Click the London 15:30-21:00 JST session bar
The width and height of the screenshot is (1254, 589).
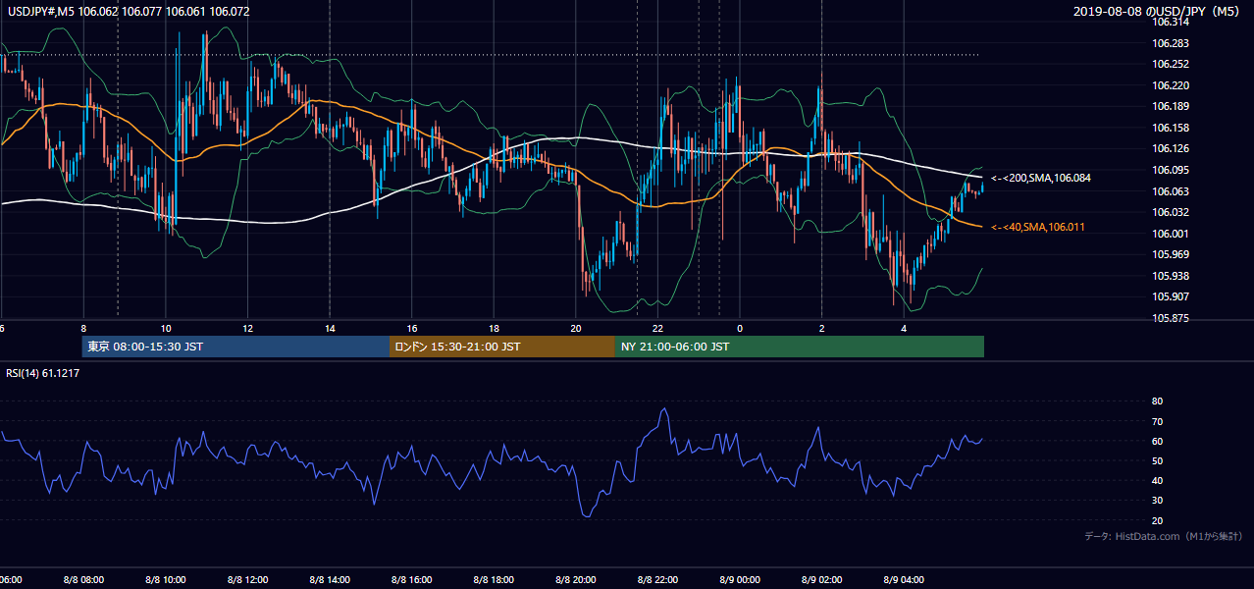click(x=502, y=347)
